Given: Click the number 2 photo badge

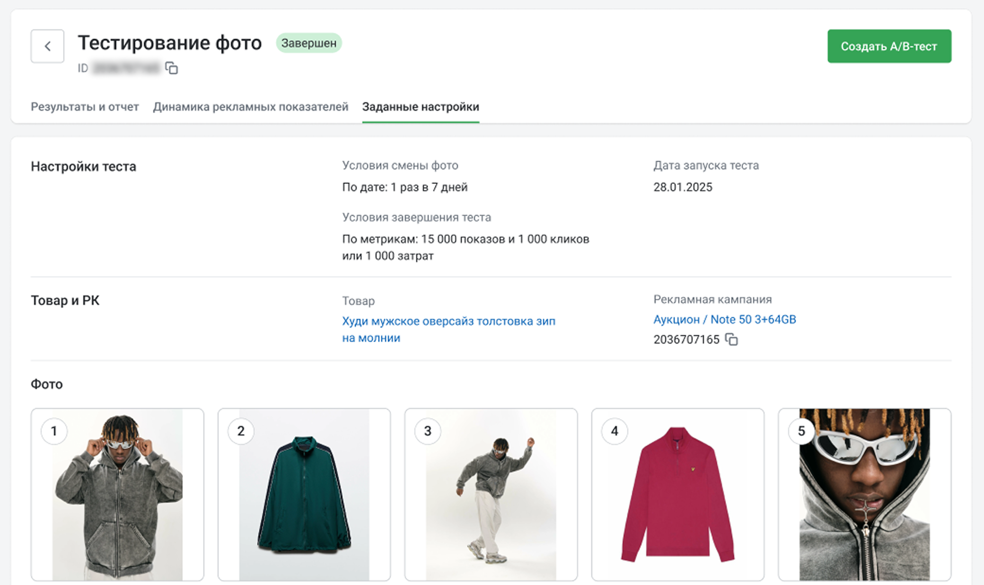Looking at the screenshot, I should click(x=241, y=431).
